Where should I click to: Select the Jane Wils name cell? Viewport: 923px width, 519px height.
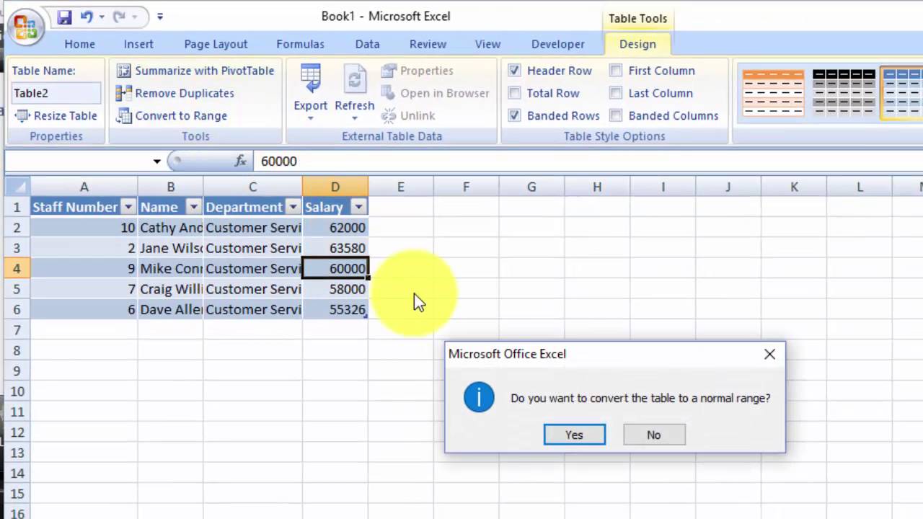pos(171,248)
